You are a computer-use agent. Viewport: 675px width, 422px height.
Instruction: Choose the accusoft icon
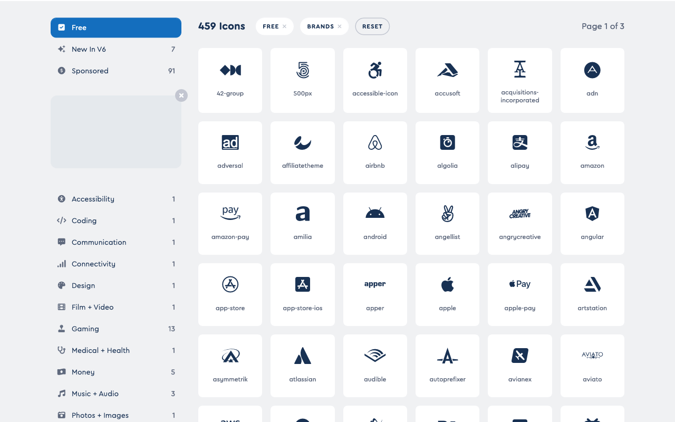447,80
